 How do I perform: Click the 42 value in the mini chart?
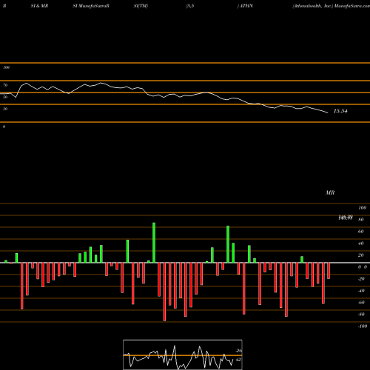point(238,360)
